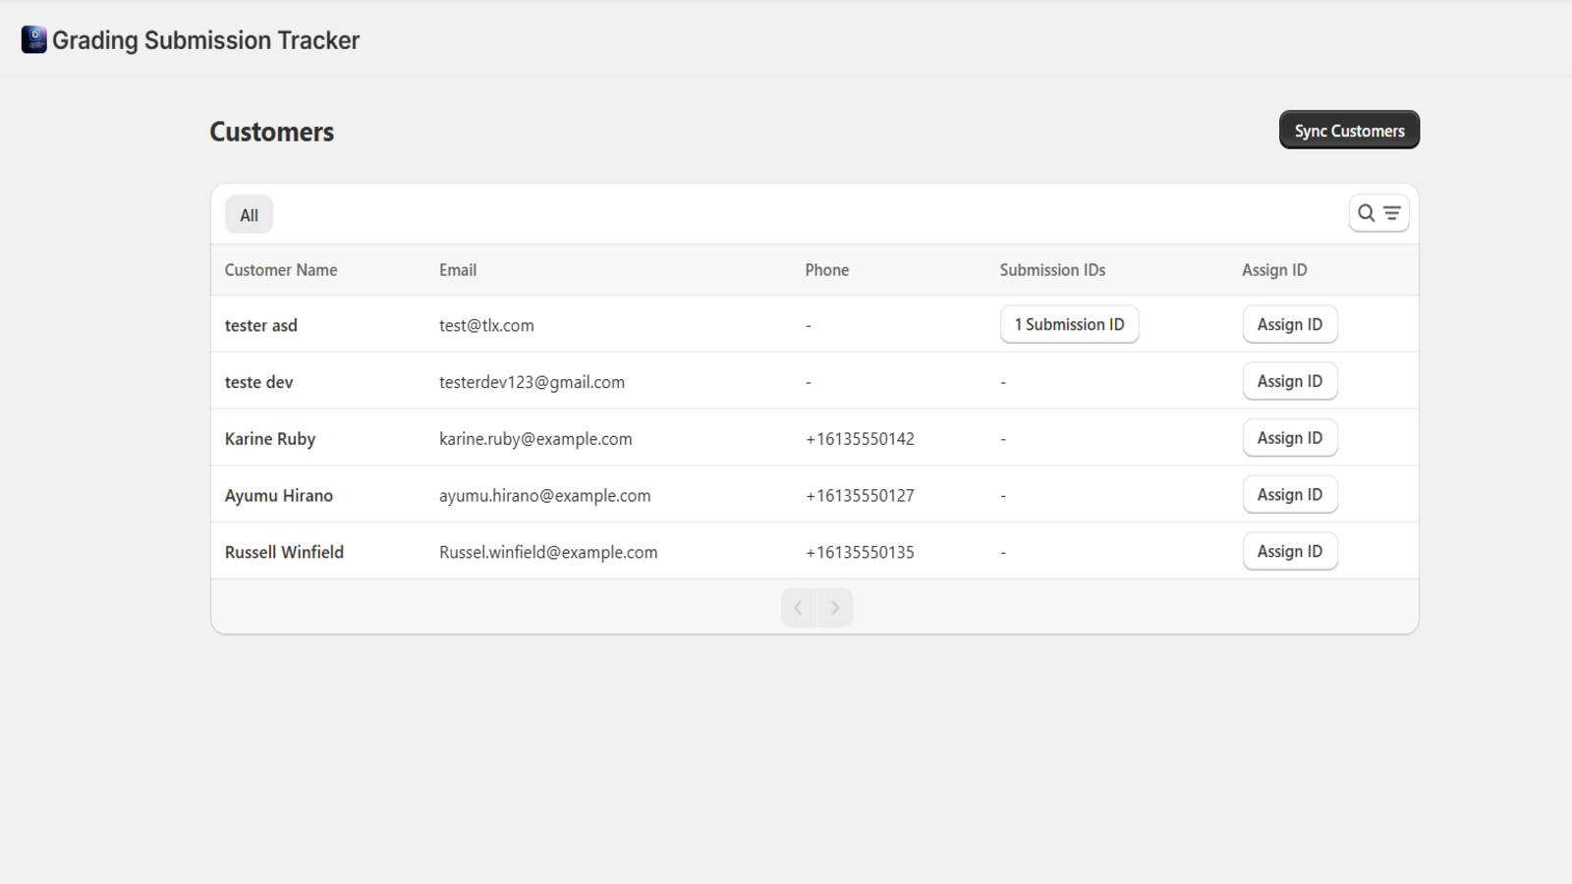
Task: Click the Sync Customers button
Action: click(1348, 129)
